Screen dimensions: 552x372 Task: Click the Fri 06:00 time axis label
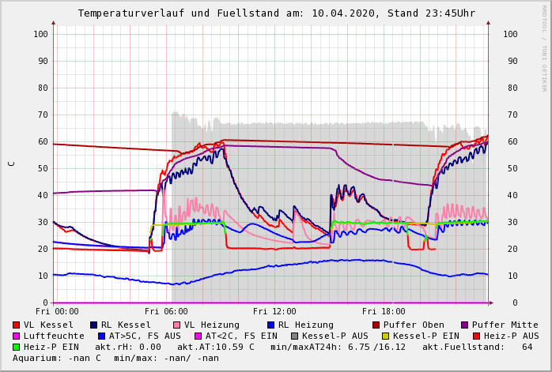pyautogui.click(x=165, y=311)
